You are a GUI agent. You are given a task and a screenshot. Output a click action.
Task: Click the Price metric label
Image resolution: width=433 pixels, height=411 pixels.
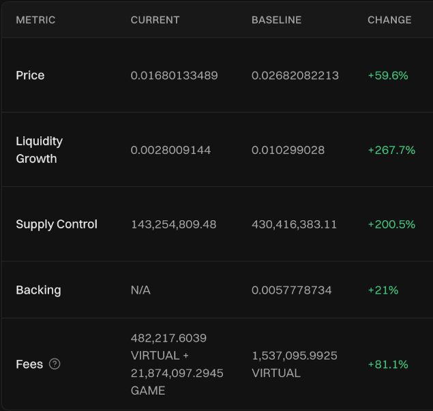(30, 75)
